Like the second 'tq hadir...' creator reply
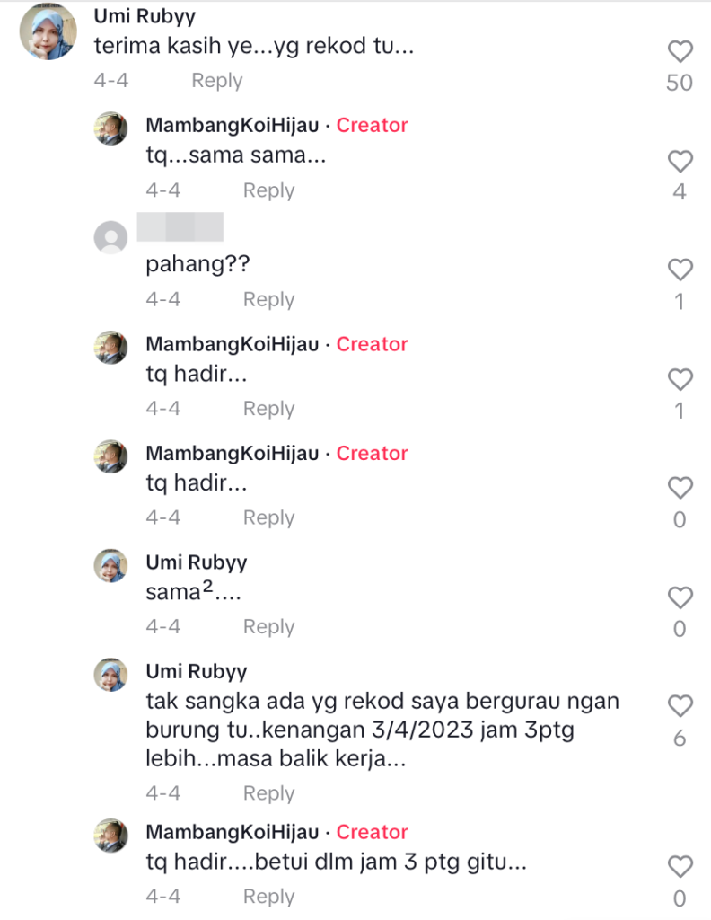This screenshot has height=920, width=711. coord(680,488)
